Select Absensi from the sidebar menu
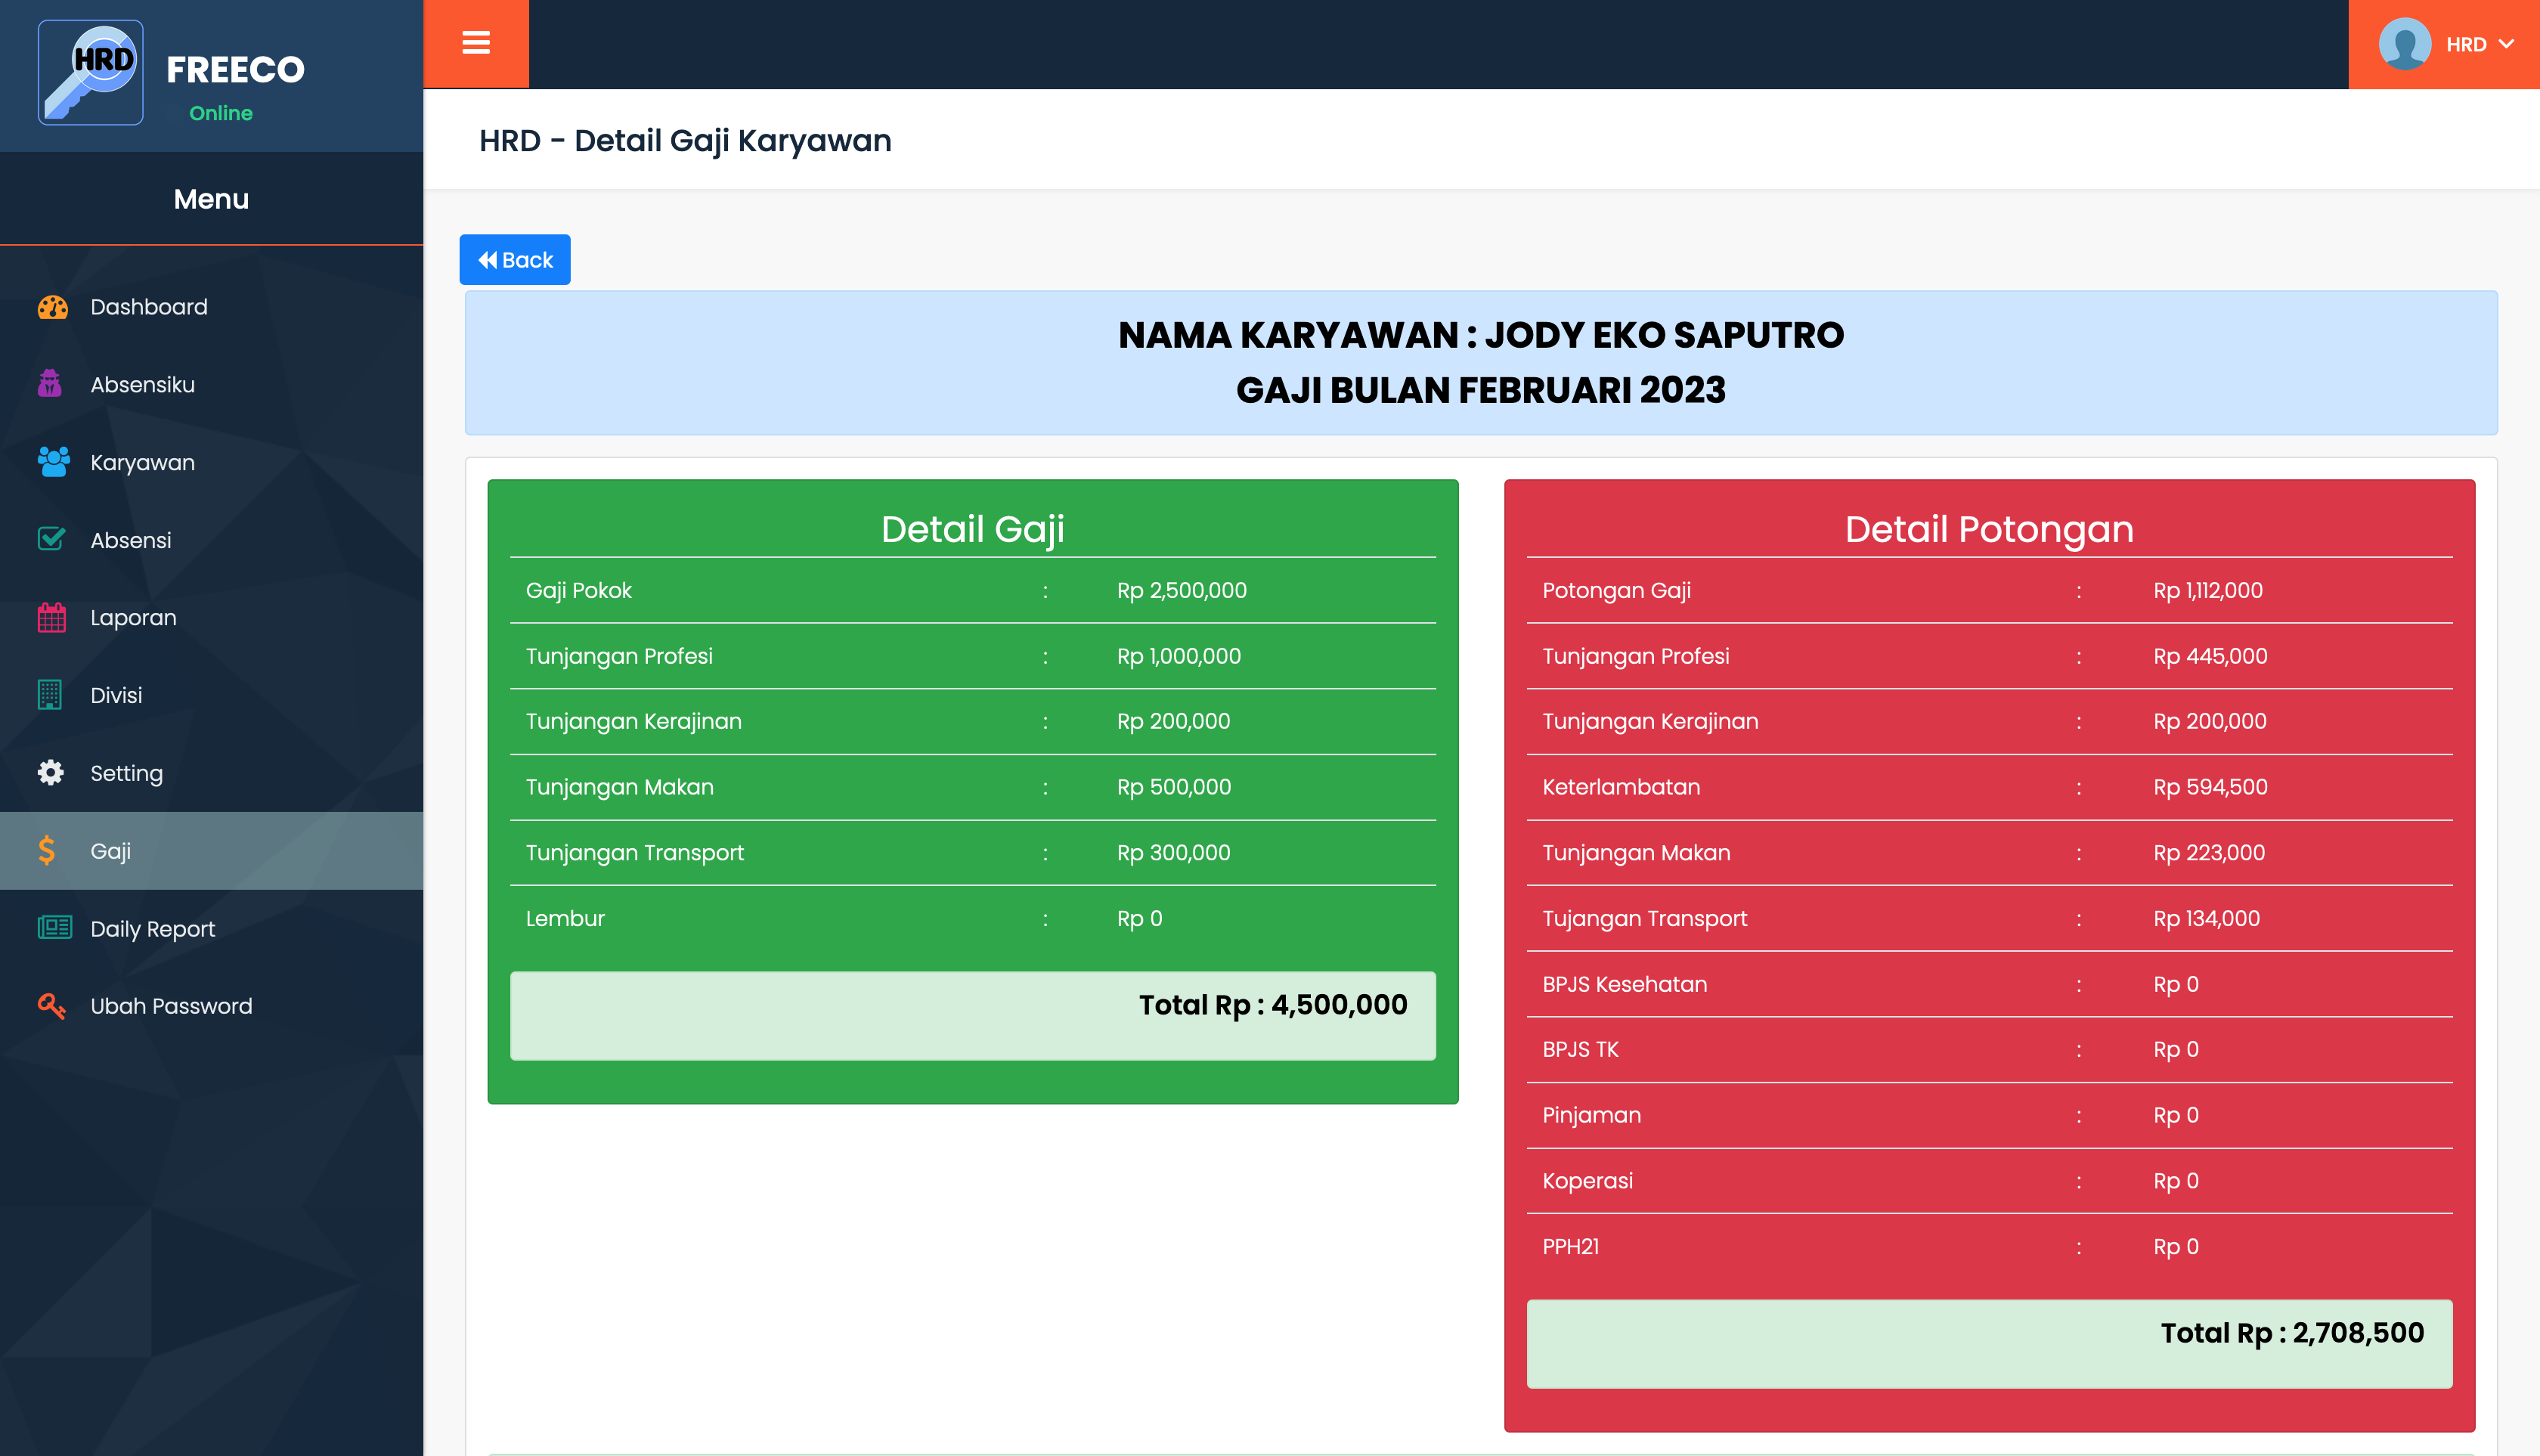Screen dimensions: 2540x1456 [211, 540]
